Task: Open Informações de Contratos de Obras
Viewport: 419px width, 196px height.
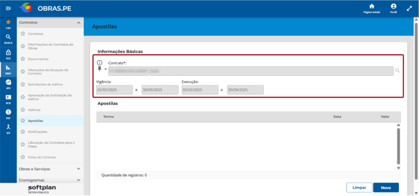Action: [x=51, y=46]
